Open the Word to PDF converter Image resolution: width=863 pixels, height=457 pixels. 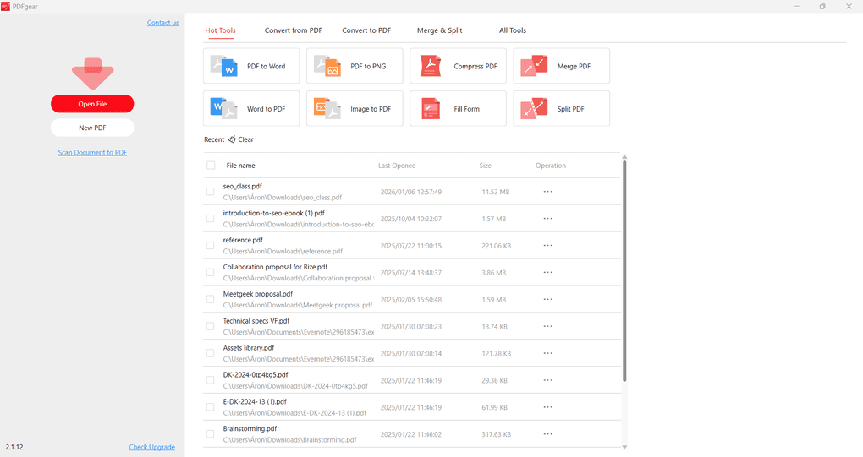[251, 109]
